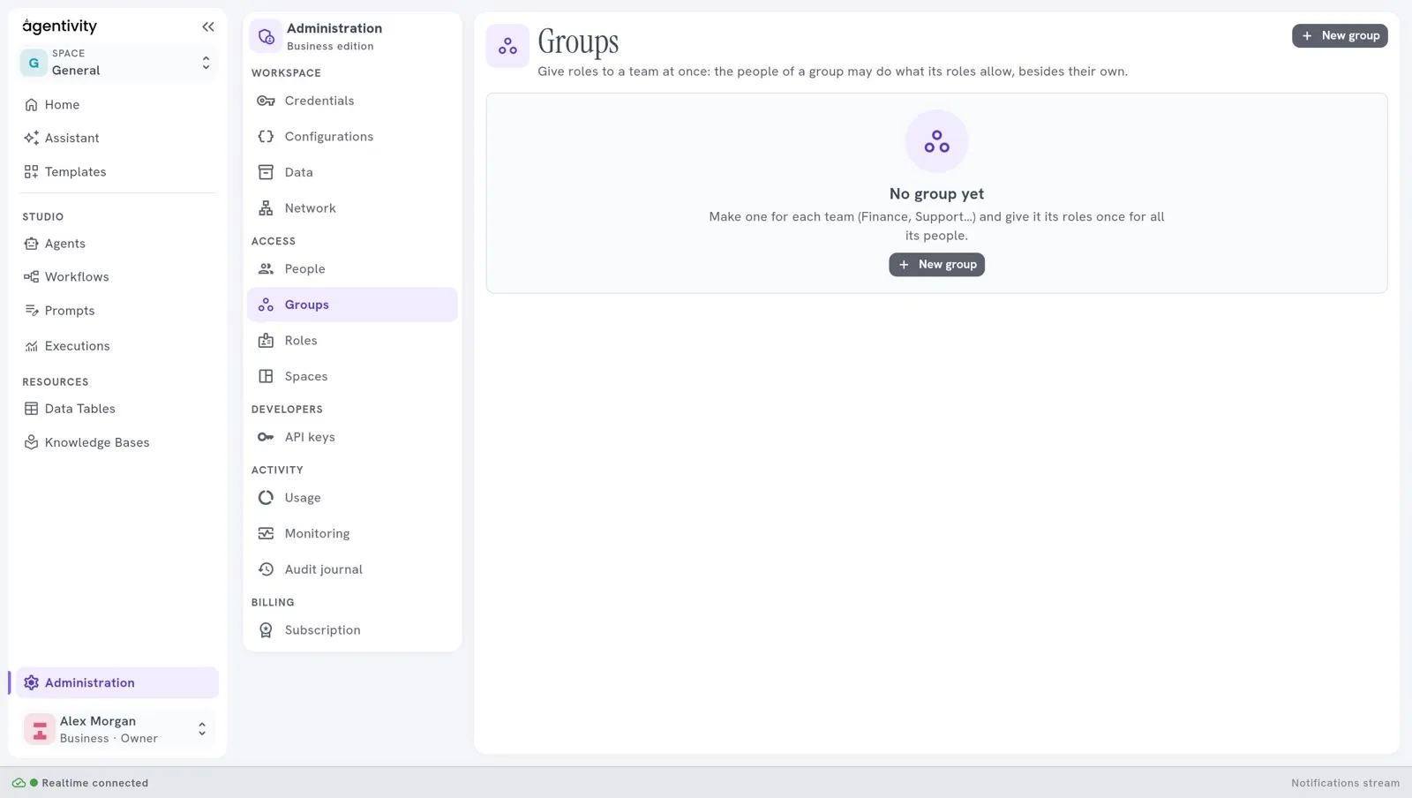Viewport: 1412px width, 798px height.
Task: Open Templates from the sidebar
Action: click(117, 171)
